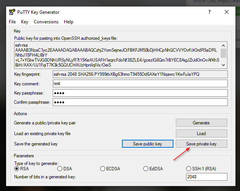Viewport: 240px width, 191px height.
Task: Click 'Type of key to generate:' label
Action: 36,163
